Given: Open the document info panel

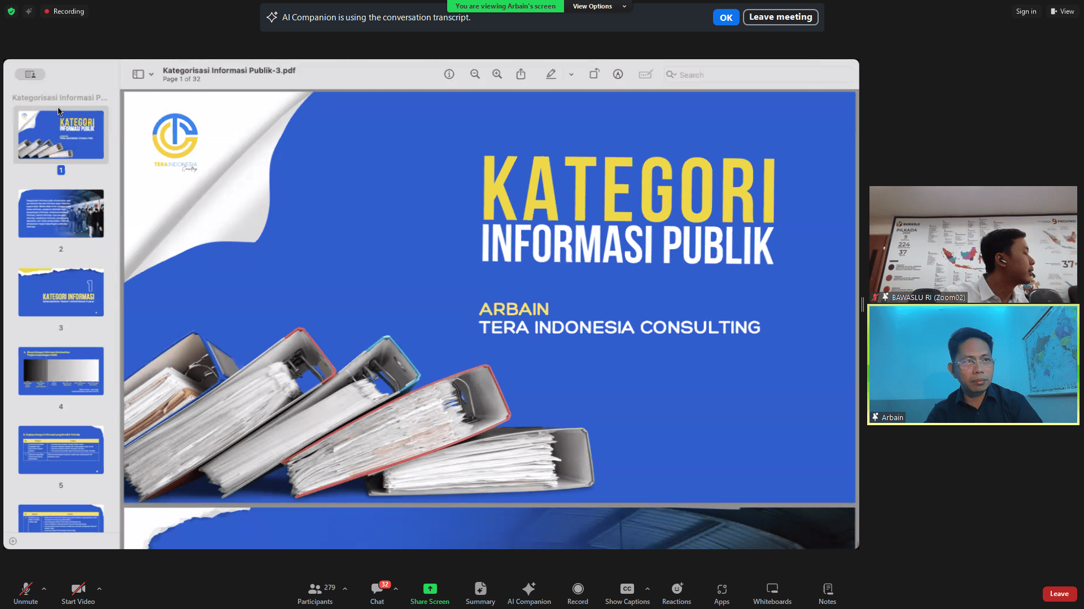Looking at the screenshot, I should point(449,74).
